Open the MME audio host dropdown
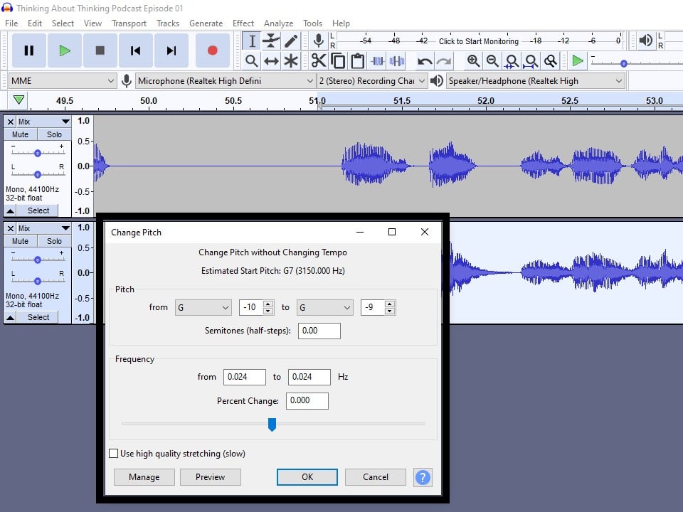The height and width of the screenshot is (512, 683). (63, 81)
